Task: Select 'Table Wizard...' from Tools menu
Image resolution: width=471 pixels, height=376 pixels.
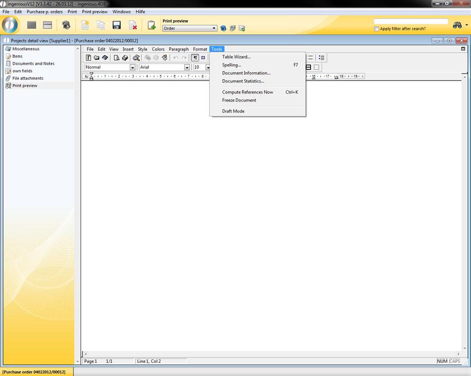Action: (236, 57)
